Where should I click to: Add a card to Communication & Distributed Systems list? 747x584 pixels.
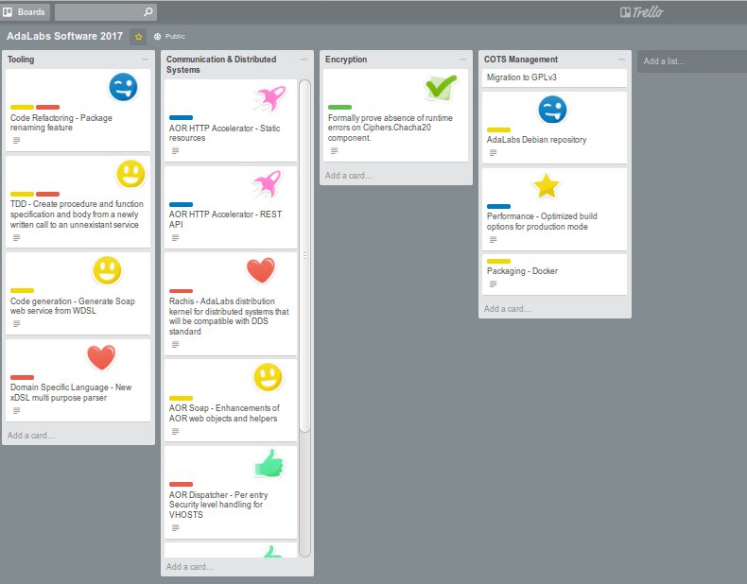pyautogui.click(x=190, y=567)
